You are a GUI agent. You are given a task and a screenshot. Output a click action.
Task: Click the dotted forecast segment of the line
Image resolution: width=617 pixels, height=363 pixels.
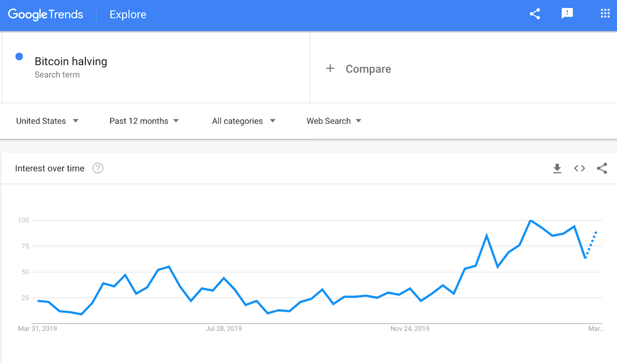click(x=591, y=245)
